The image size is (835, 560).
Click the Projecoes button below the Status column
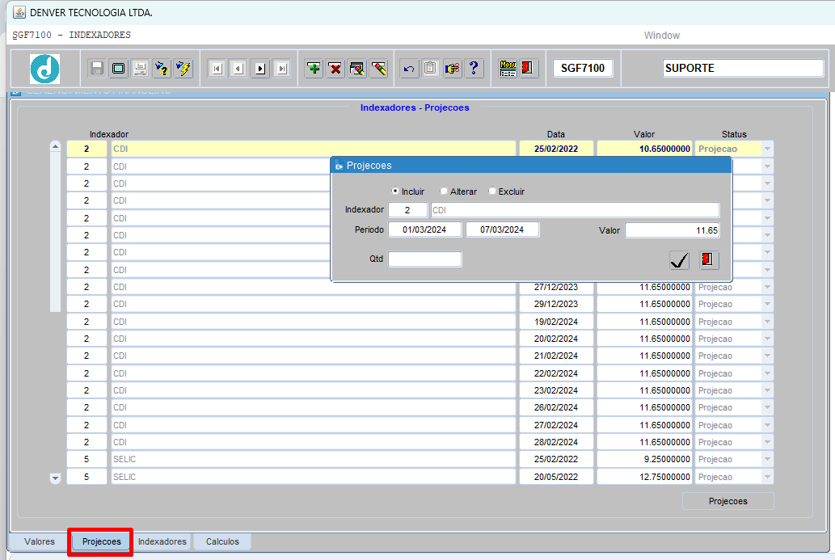click(728, 502)
